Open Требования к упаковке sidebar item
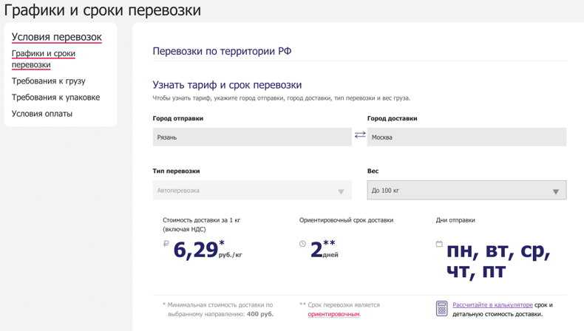Screen dimensions: 584x331 pos(56,98)
